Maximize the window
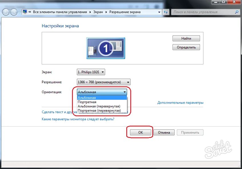Image resolution: width=242 pixels, height=169 pixels. 223,2
